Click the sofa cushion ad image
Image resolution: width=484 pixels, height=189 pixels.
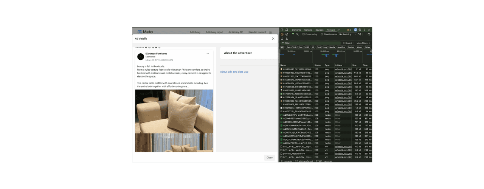[x=174, y=111]
